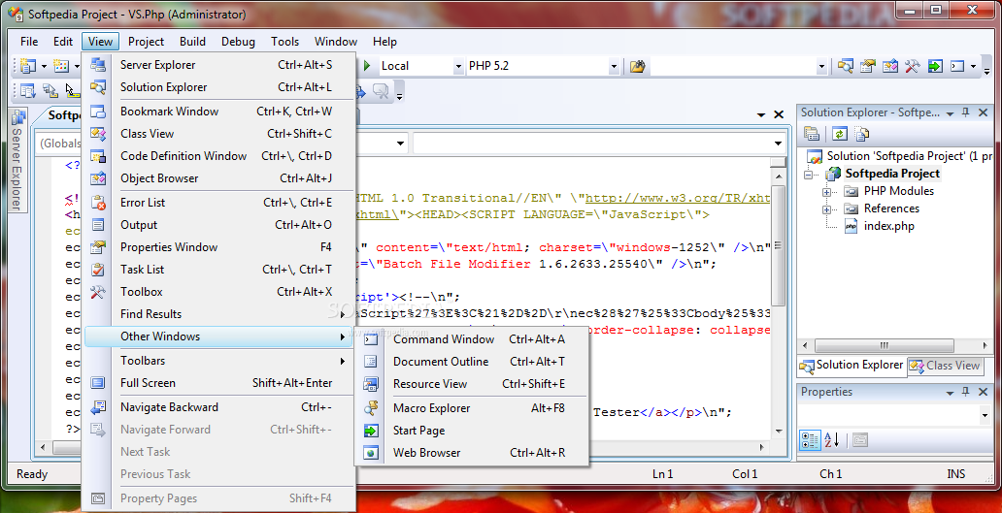Viewport: 1002px width, 513px height.
Task: Select Web Browser submenu entry
Action: point(472,453)
